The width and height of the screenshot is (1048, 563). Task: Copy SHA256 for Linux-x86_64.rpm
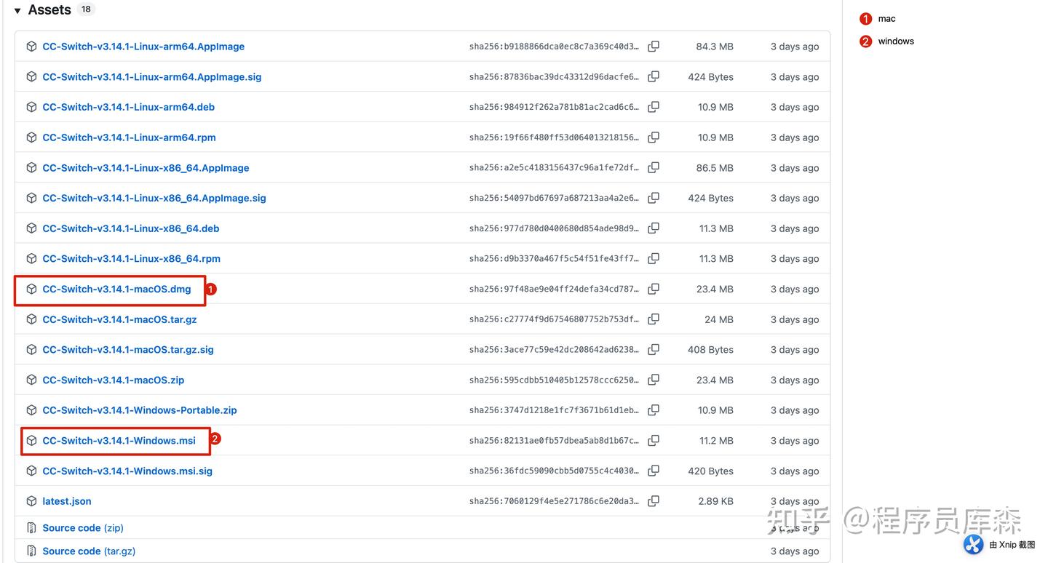(654, 258)
